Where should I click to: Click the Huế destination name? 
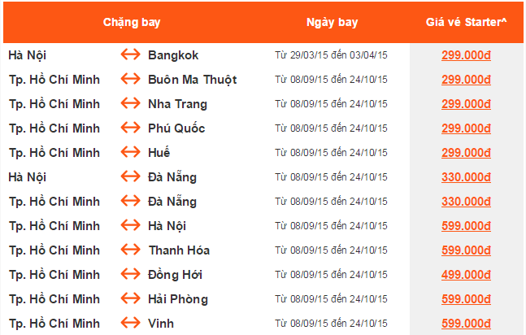pos(159,153)
